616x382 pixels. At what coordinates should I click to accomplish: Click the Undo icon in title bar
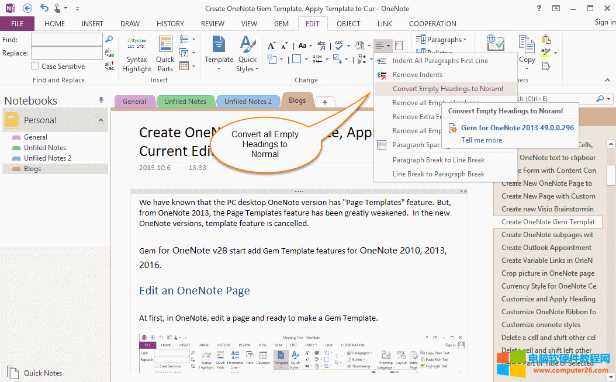[x=44, y=8]
